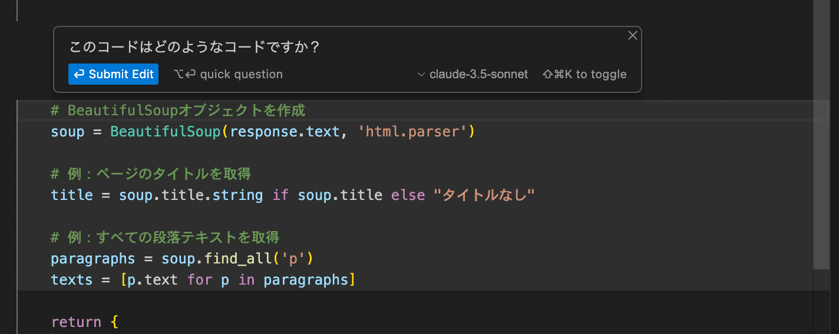The width and height of the screenshot is (839, 334).
Task: Click the ⇧⌘K to toggle hint
Action: tap(584, 74)
